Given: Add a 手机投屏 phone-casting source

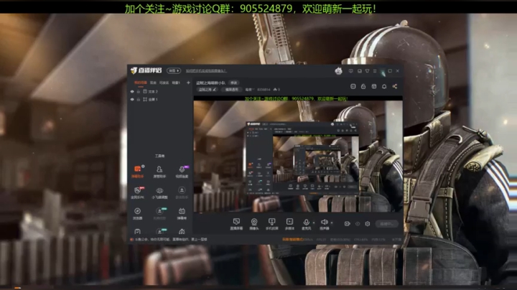Looking at the screenshot, I should [x=271, y=224].
